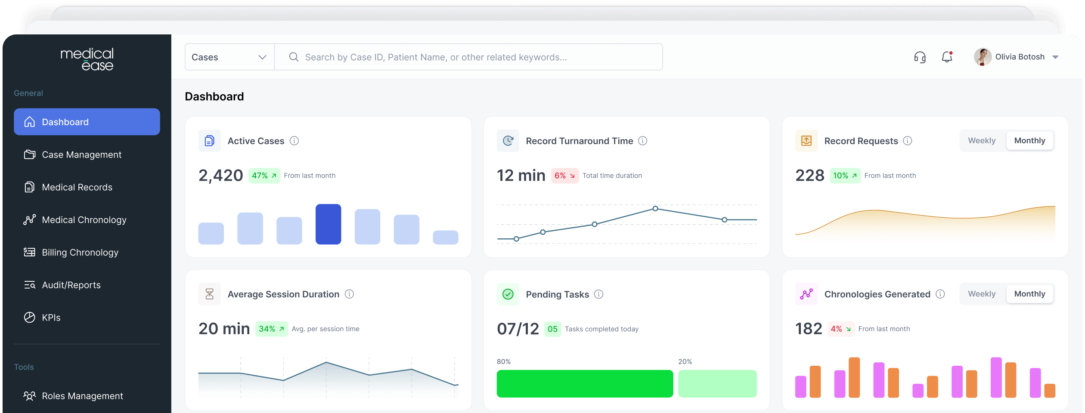Open notifications bell icon

pyautogui.click(x=947, y=57)
